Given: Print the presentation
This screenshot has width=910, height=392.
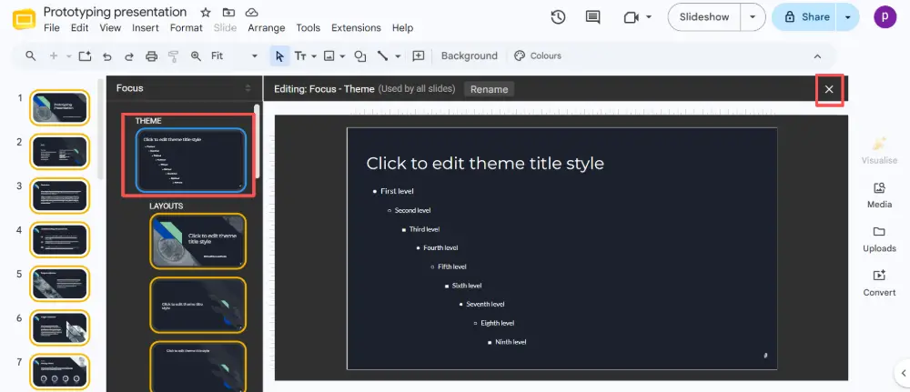Looking at the screenshot, I should click(x=151, y=56).
